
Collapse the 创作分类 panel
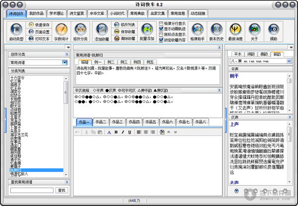coord(67,54)
